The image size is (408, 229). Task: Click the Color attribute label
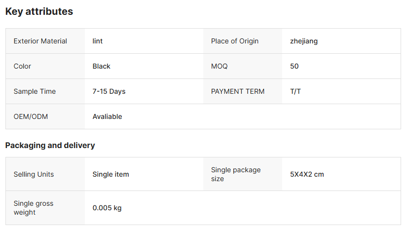pyautogui.click(x=22, y=66)
